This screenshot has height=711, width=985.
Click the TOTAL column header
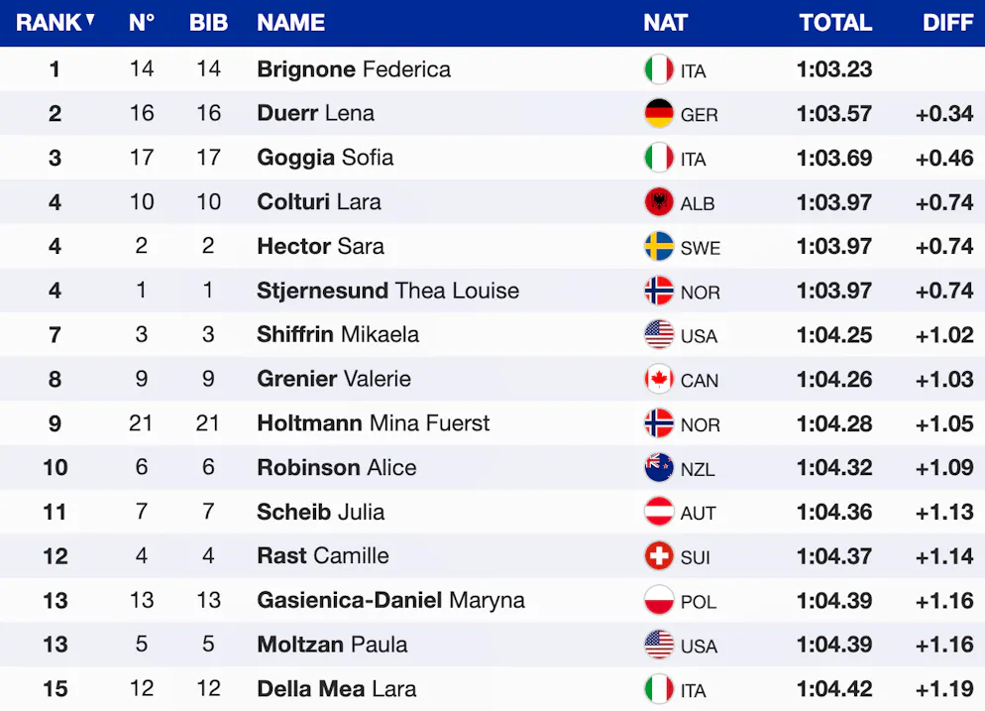click(x=835, y=23)
